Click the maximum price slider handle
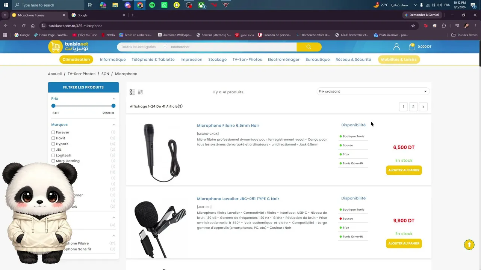481x270 pixels. click(x=113, y=106)
